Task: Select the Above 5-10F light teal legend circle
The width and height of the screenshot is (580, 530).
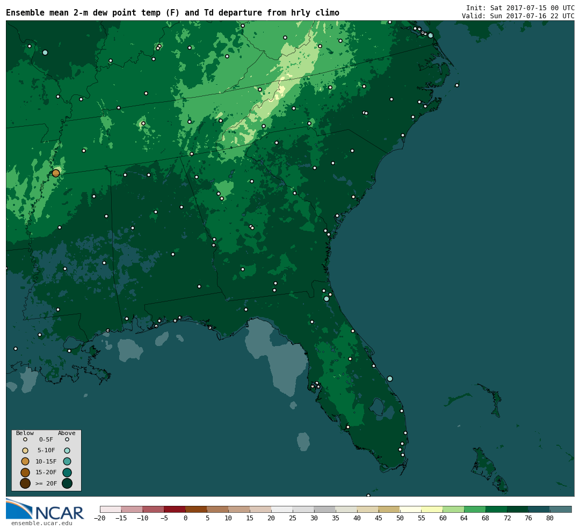Action: pos(67,451)
